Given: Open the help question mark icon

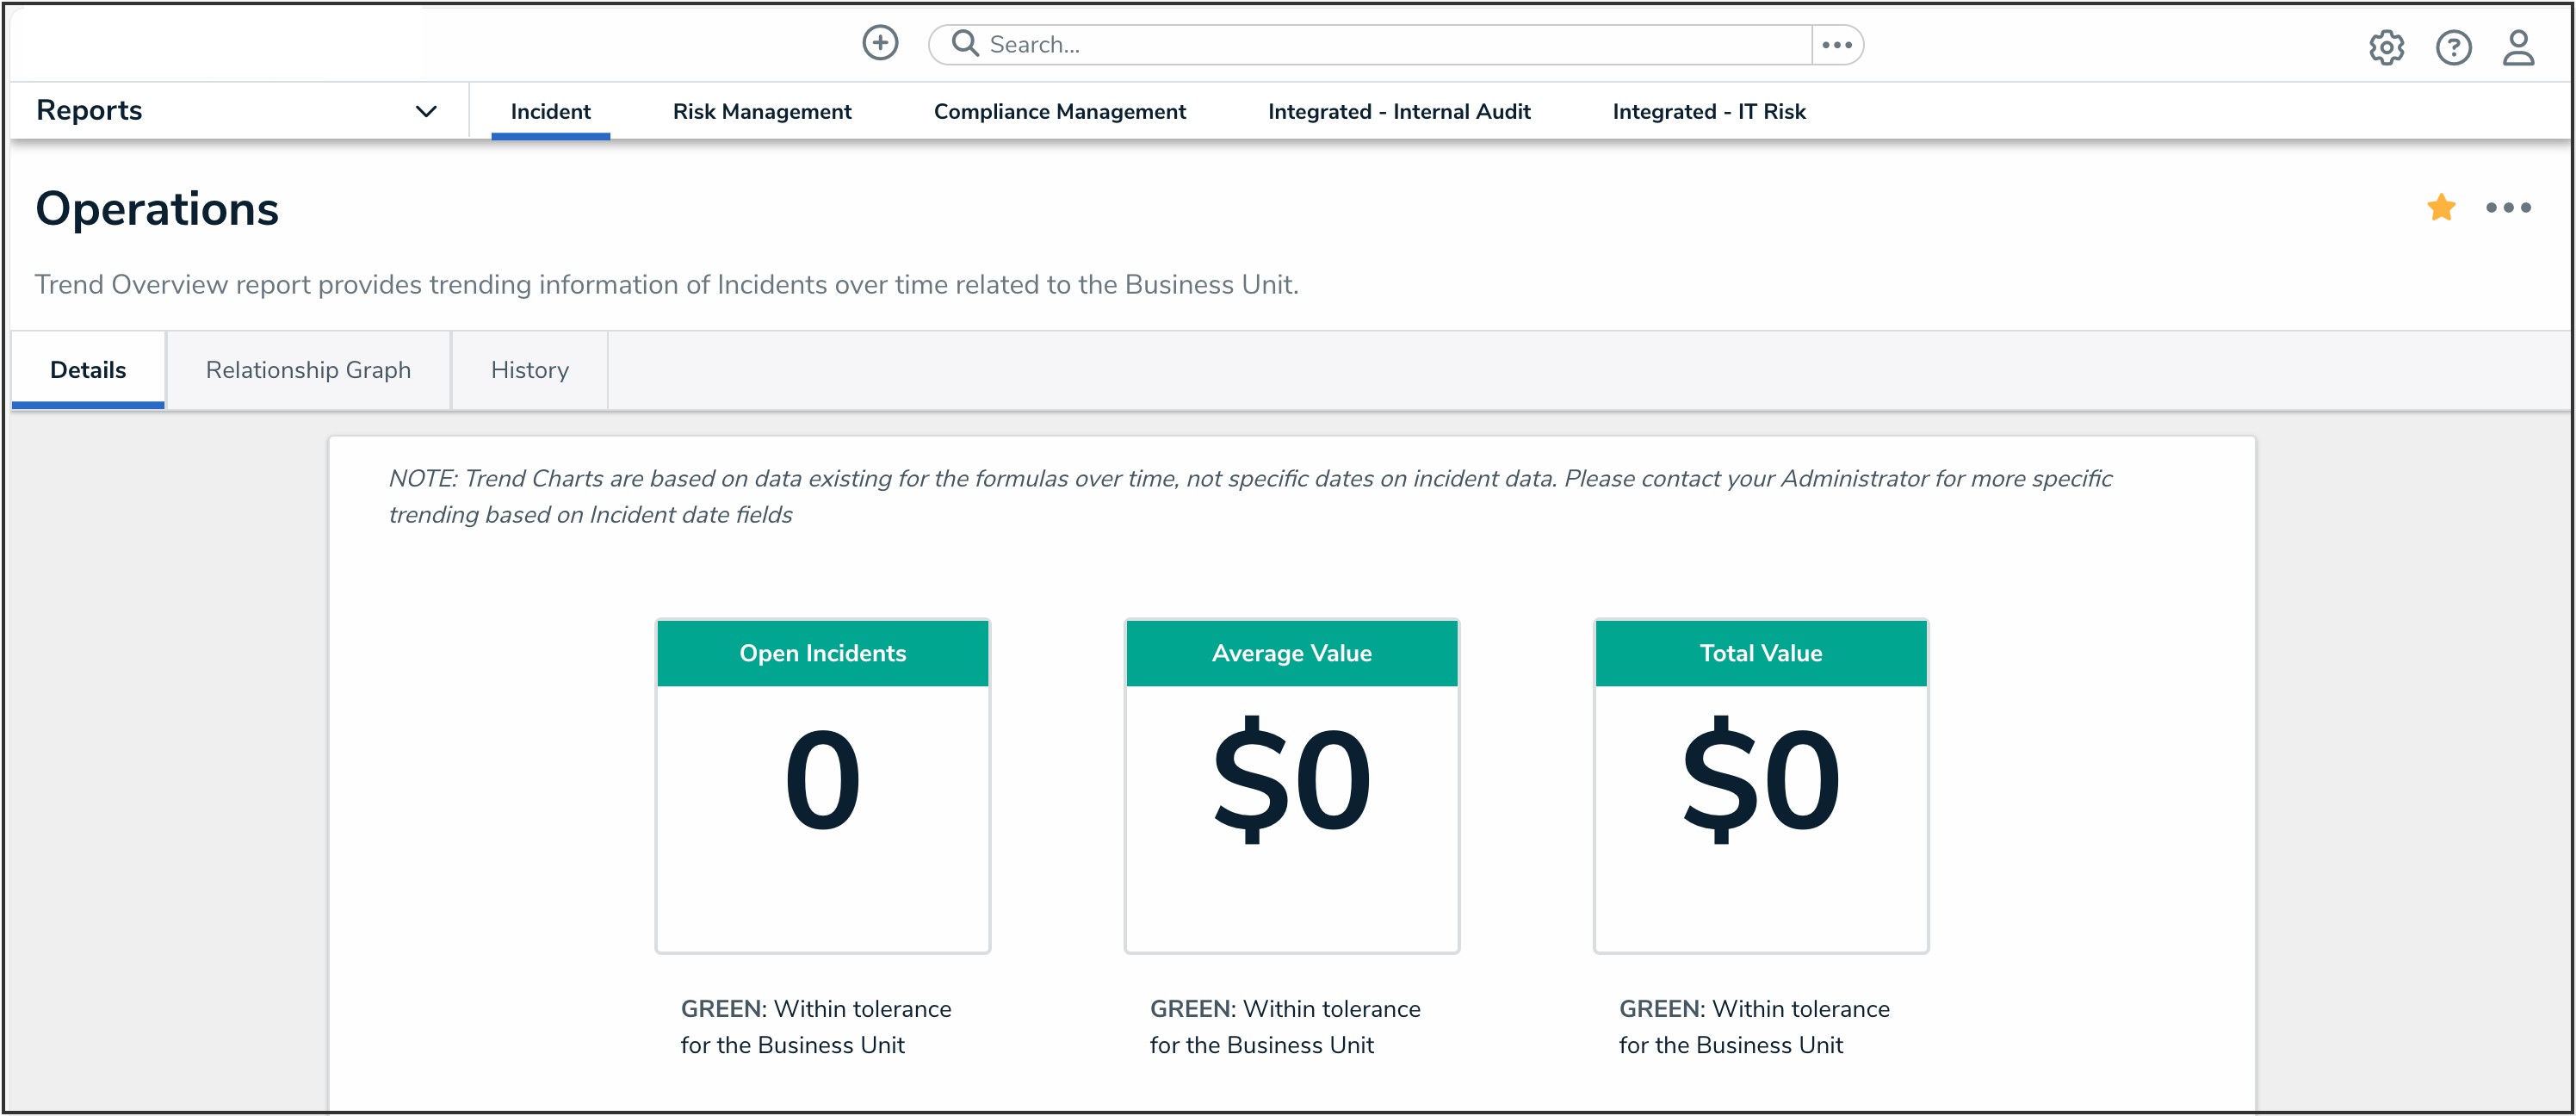Looking at the screenshot, I should click(x=2453, y=47).
